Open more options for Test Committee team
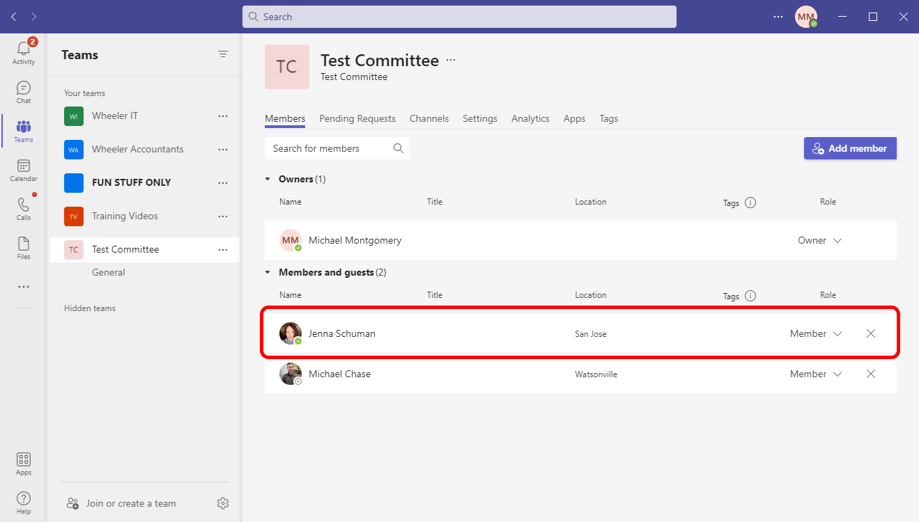Viewport: 919px width, 522px height. tap(223, 249)
